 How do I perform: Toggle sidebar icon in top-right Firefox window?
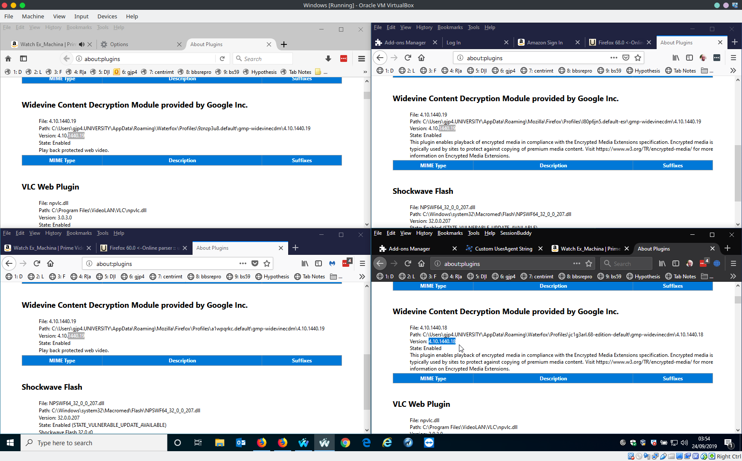coord(689,58)
